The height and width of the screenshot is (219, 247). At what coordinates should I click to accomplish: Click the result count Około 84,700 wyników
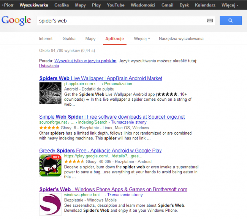pos(67,51)
